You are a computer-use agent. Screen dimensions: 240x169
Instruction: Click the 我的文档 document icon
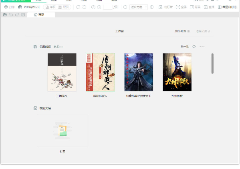(35, 108)
